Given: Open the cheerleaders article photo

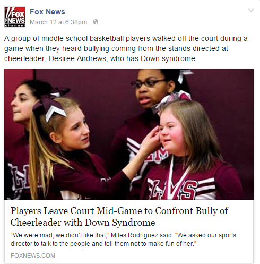Looking at the screenshot, I should click(x=129, y=134).
